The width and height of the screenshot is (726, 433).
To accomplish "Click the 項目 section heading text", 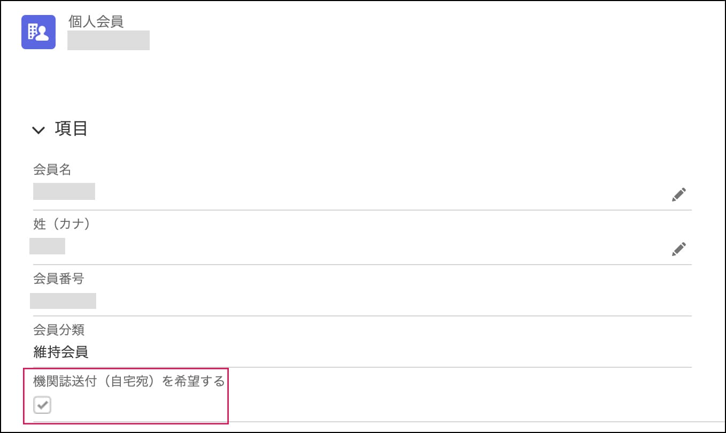I will [71, 129].
